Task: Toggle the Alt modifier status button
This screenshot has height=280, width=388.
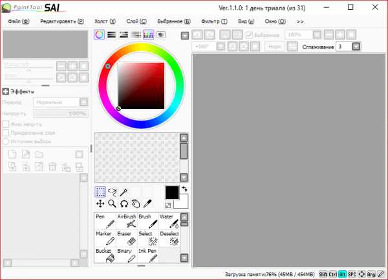Action: point(342,274)
